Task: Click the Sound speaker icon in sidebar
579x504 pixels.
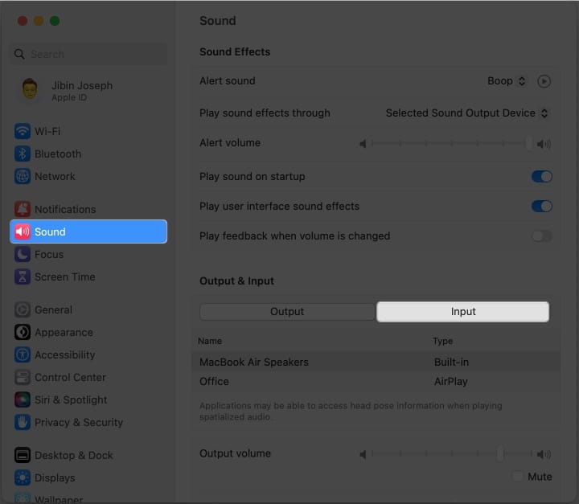Action: (23, 232)
